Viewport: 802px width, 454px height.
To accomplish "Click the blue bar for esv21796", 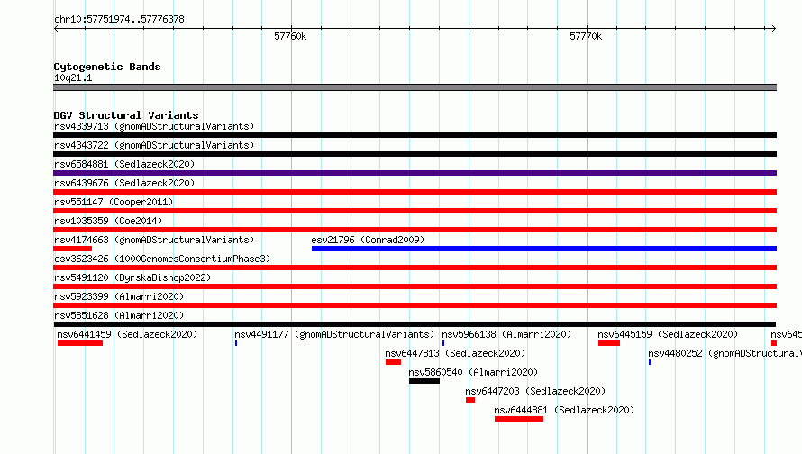I will pyautogui.click(x=544, y=249).
